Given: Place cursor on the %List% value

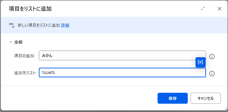Looking at the screenshot, I should click(48, 73).
